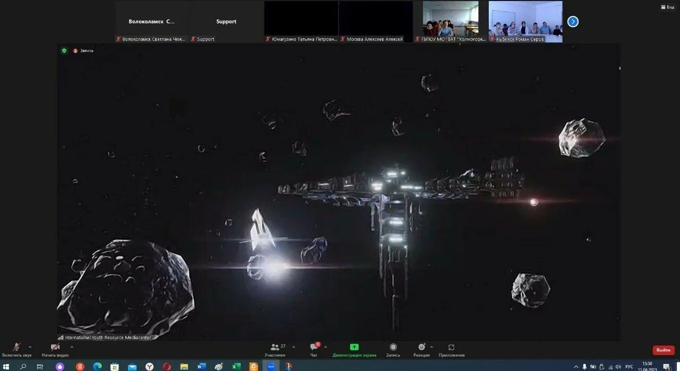The width and height of the screenshot is (680, 371).
Task: Open Windows notification center icon
Action: pyautogui.click(x=667, y=367)
